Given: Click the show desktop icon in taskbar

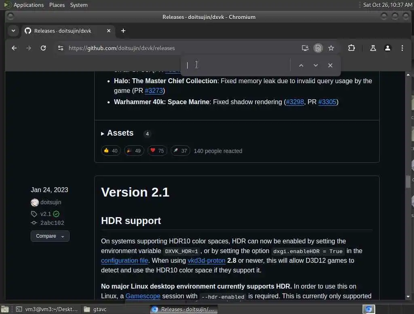Looking at the screenshot, I should point(5,309).
